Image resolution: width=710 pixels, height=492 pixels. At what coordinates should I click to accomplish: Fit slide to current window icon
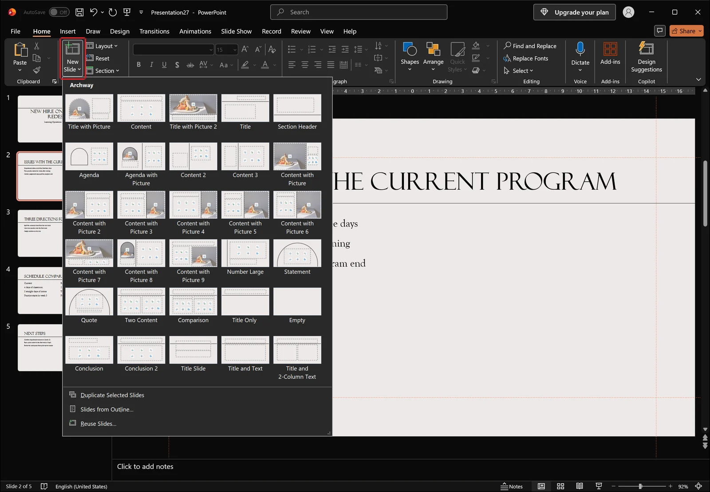tap(698, 486)
